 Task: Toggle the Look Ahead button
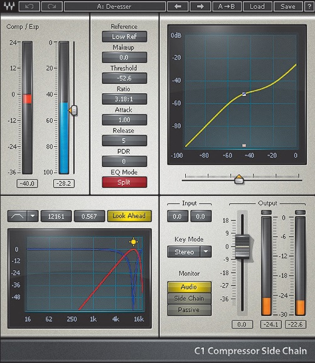129,216
